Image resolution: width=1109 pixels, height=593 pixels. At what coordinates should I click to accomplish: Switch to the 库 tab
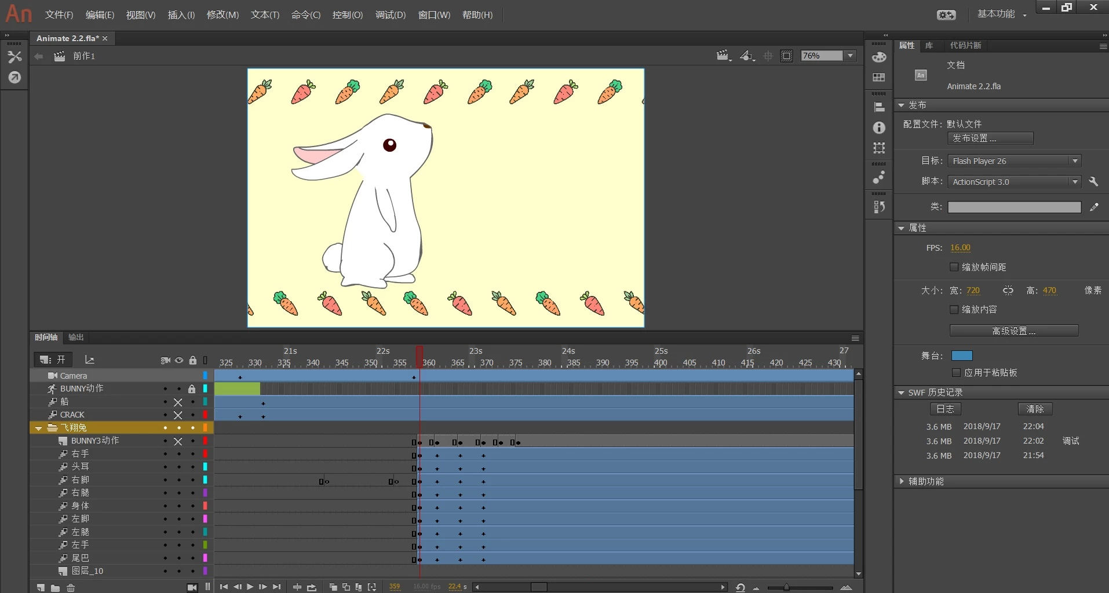(929, 45)
